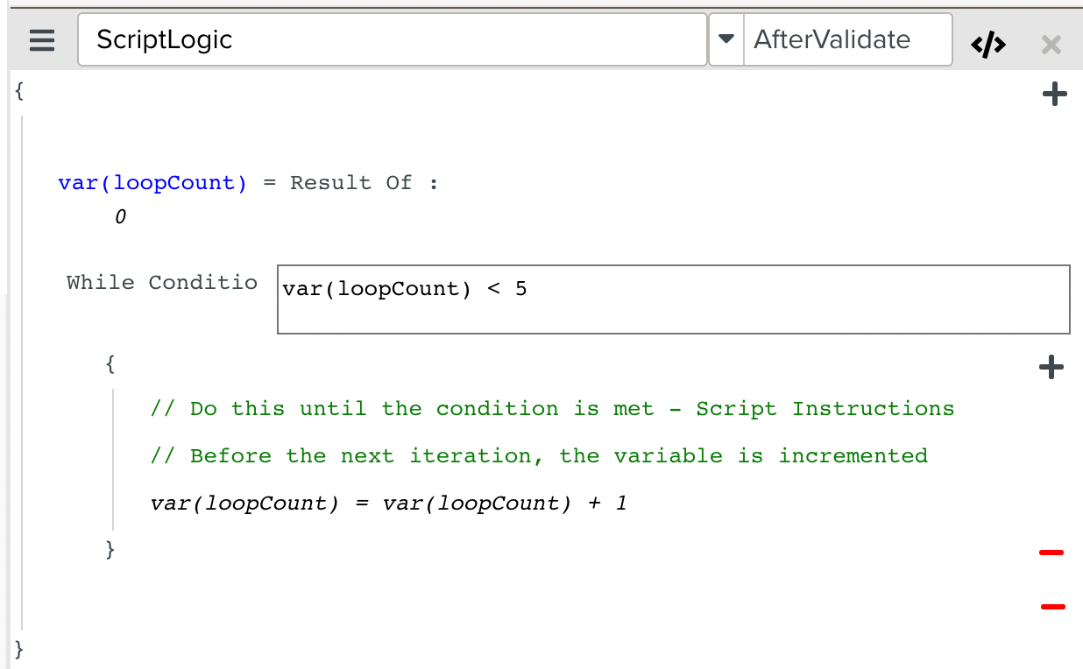The width and height of the screenshot is (1083, 669).
Task: Click the lower red minus icon
Action: click(x=1052, y=606)
